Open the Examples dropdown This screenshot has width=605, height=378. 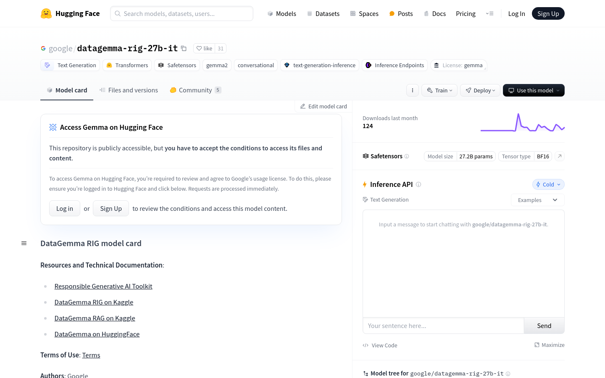(538, 200)
